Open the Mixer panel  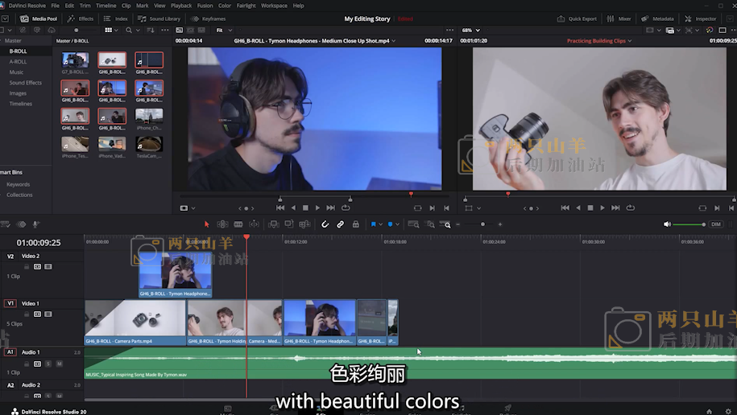click(619, 18)
